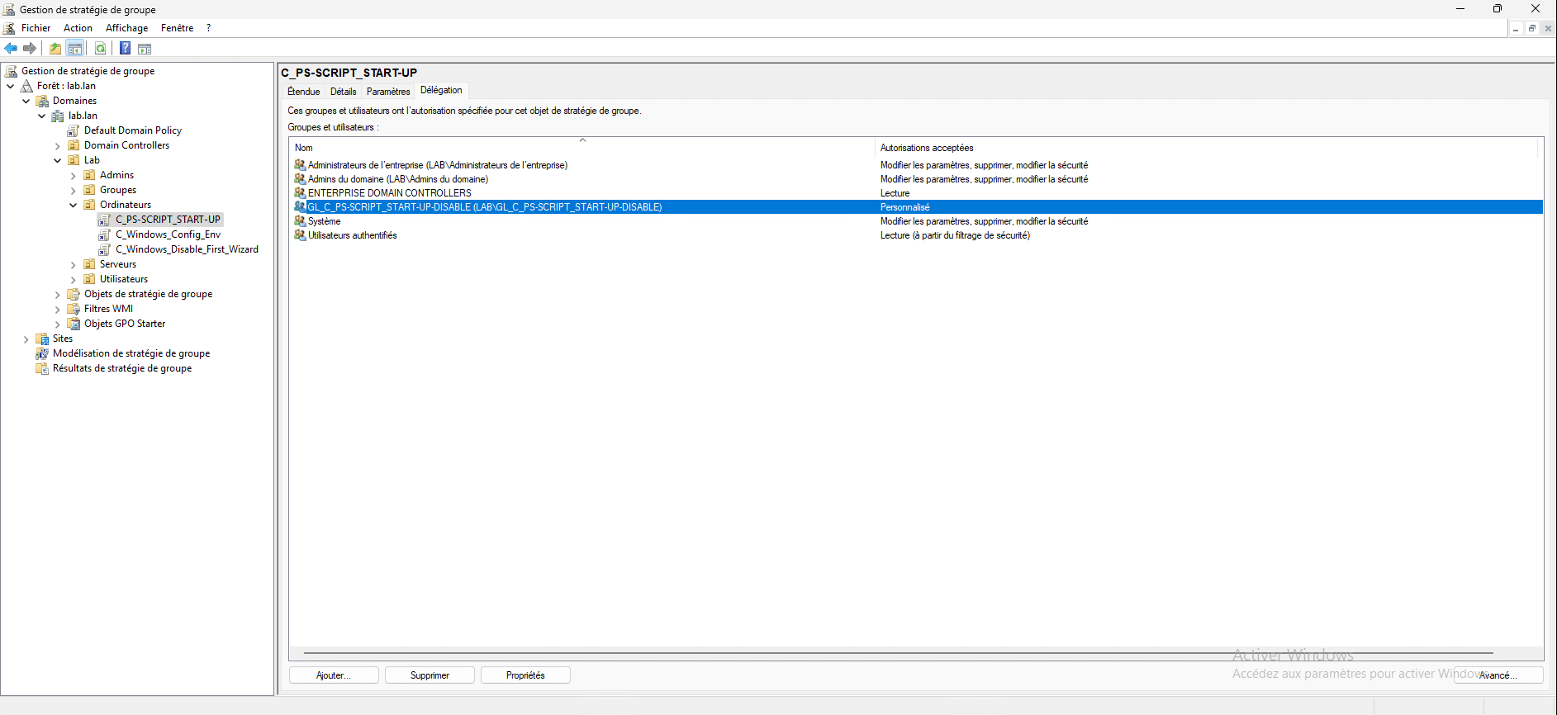Click the blue Back arrow in toolbar
This screenshot has width=1557, height=715.
click(x=11, y=49)
